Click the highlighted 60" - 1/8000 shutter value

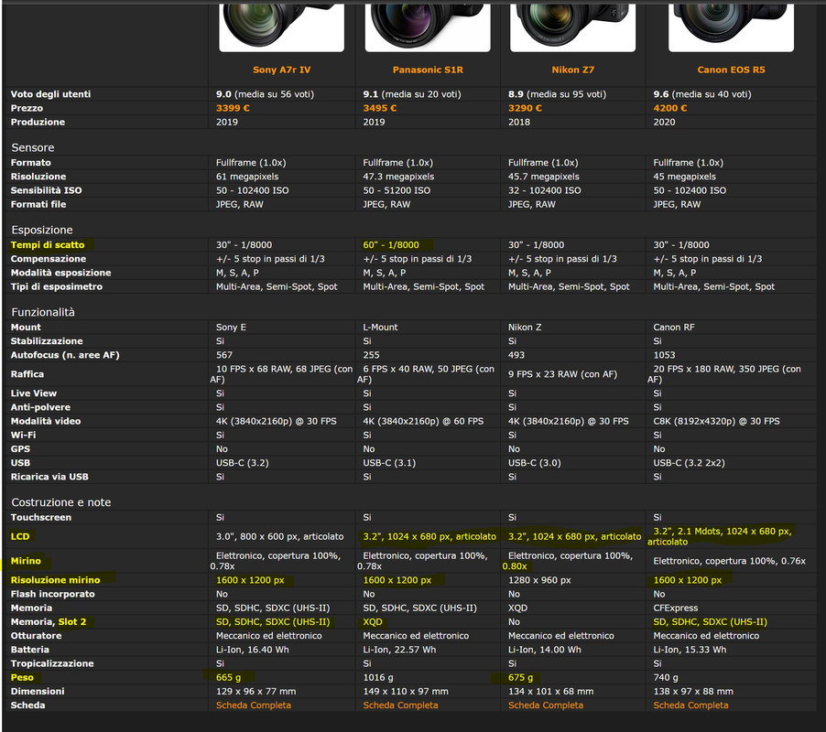pyautogui.click(x=391, y=244)
